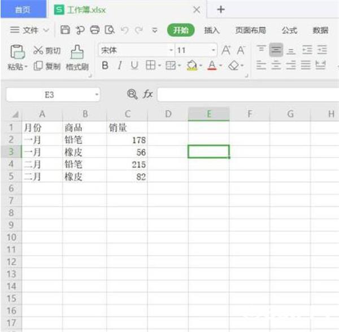This screenshot has height=332, width=339.
Task: Click inside the formula bar input
Action: pos(248,94)
